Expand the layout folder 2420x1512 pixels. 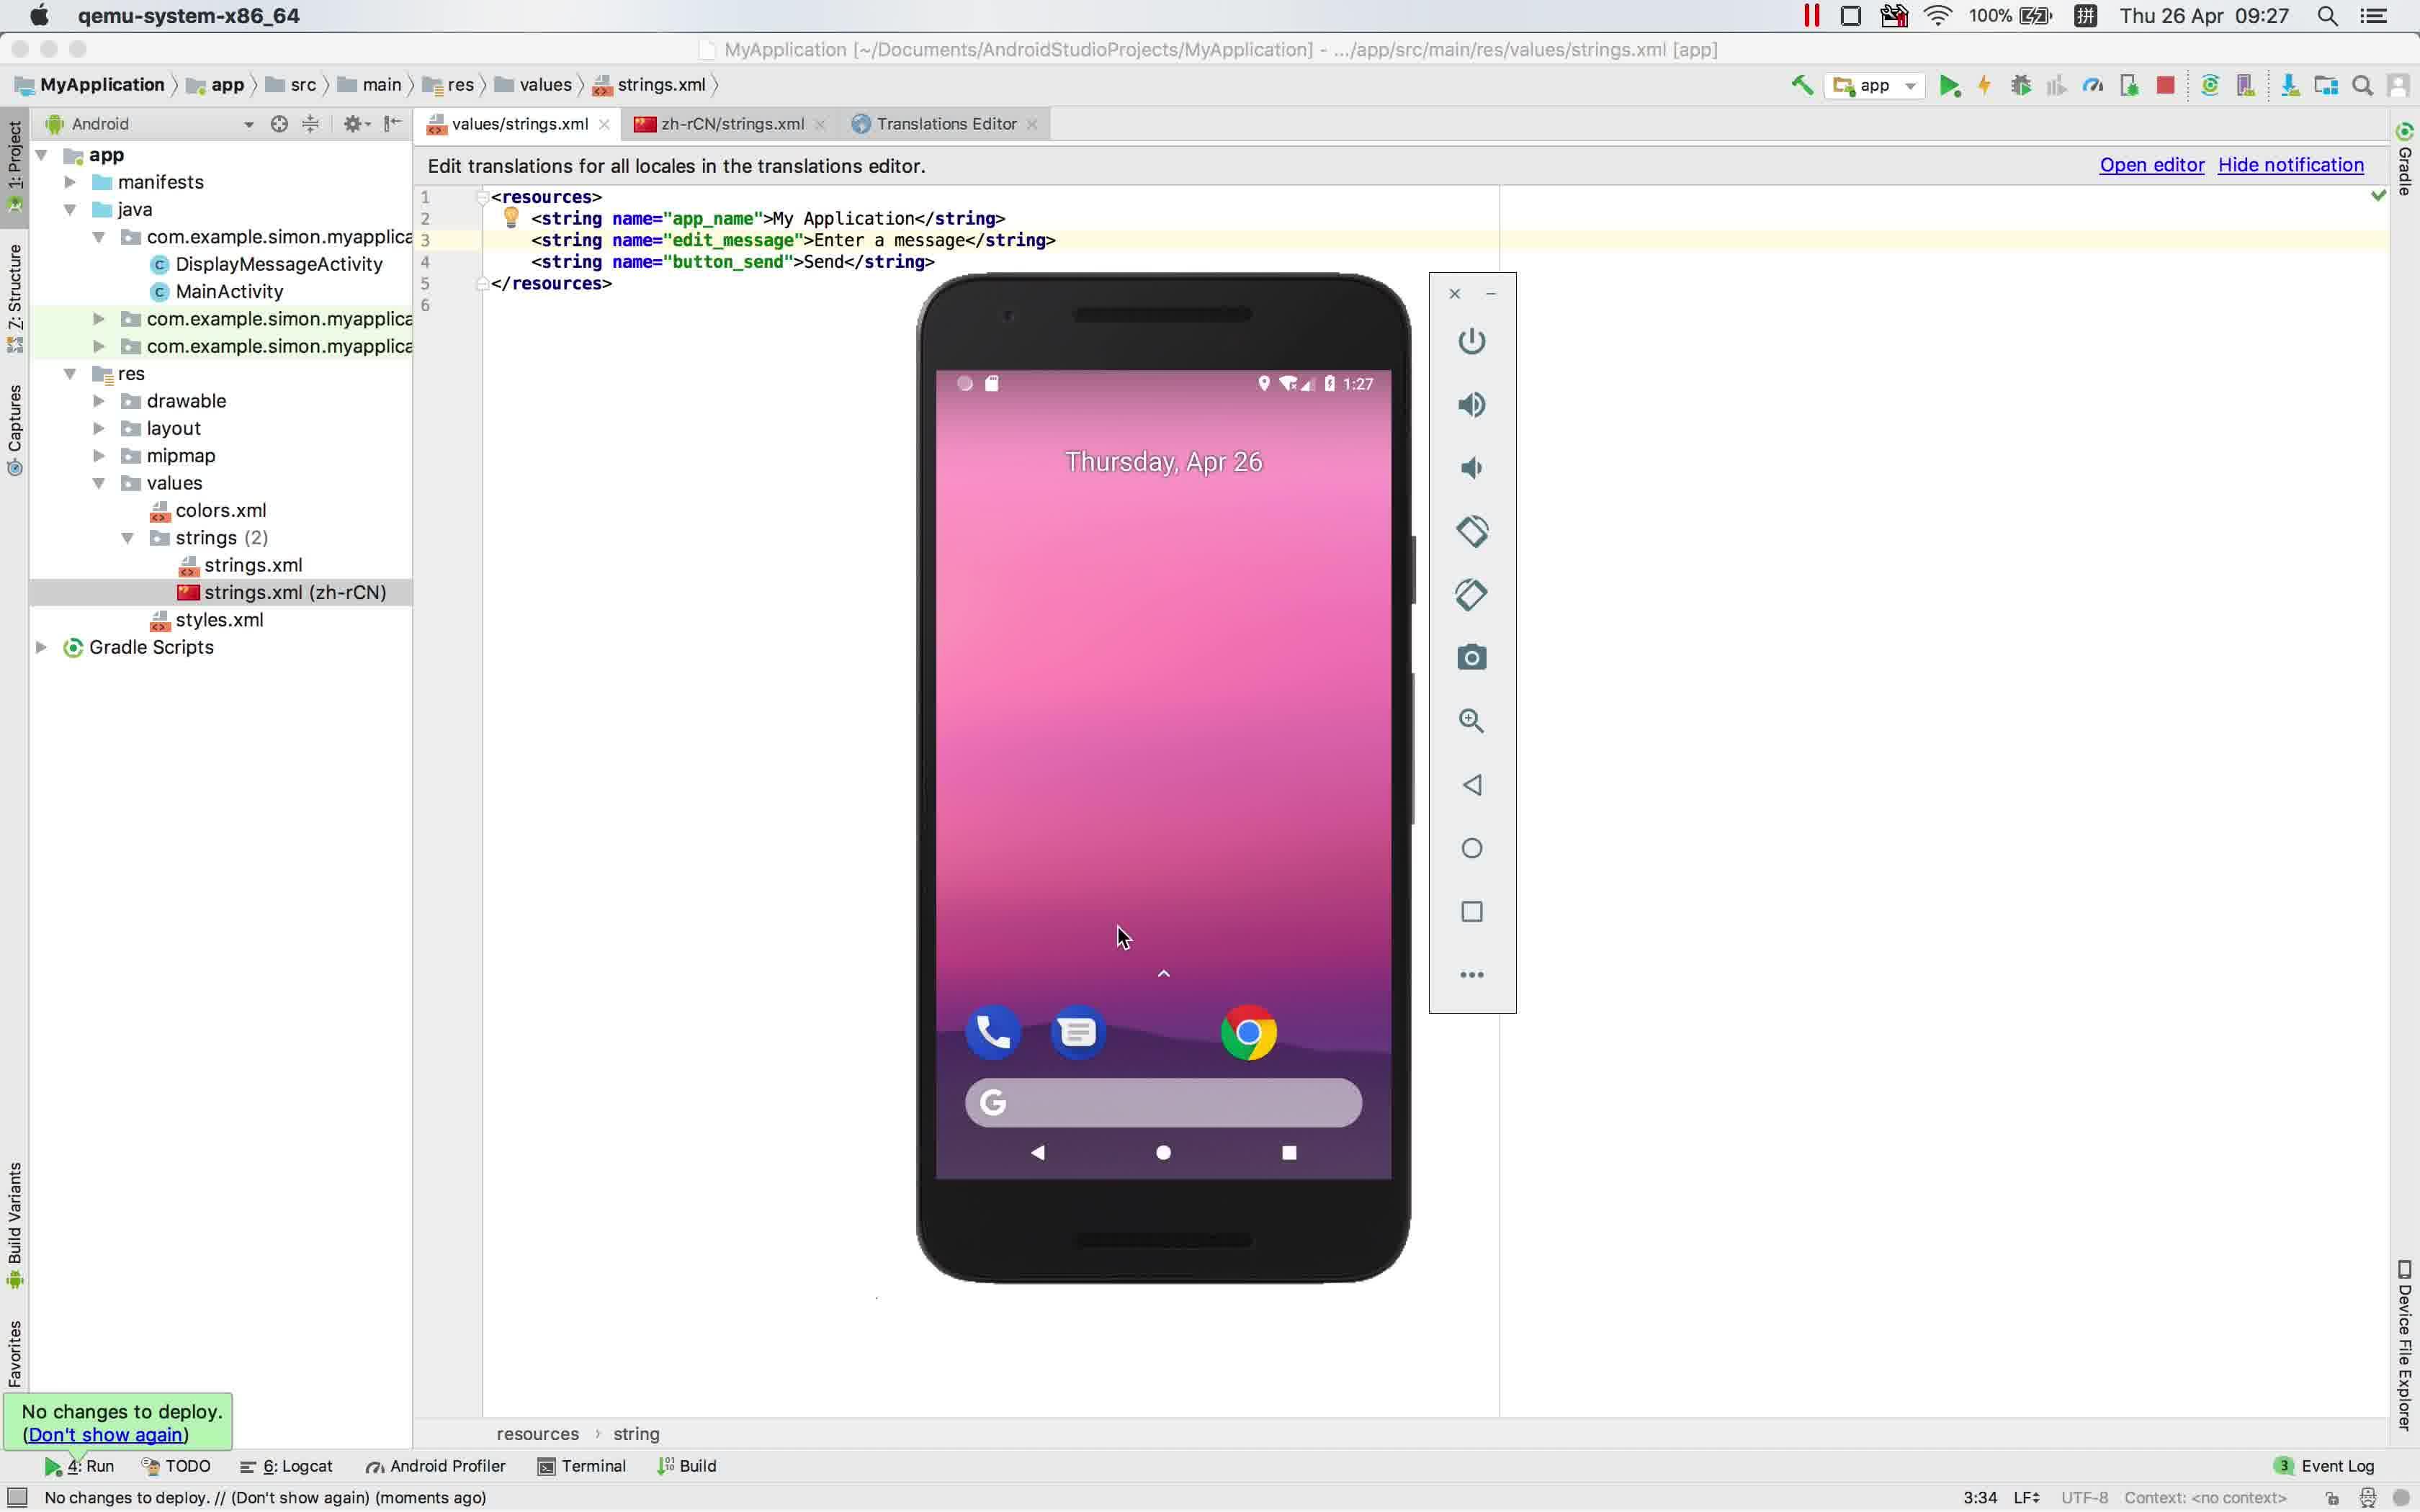[x=99, y=428]
